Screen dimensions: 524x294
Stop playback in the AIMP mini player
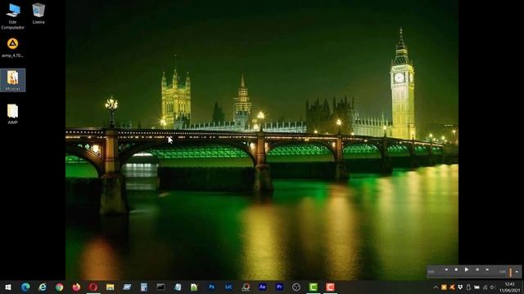pos(456,269)
